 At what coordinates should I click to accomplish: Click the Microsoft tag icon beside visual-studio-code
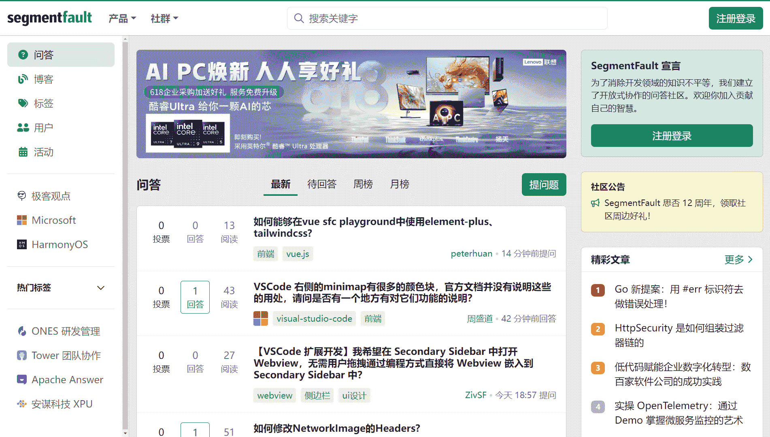coord(261,318)
